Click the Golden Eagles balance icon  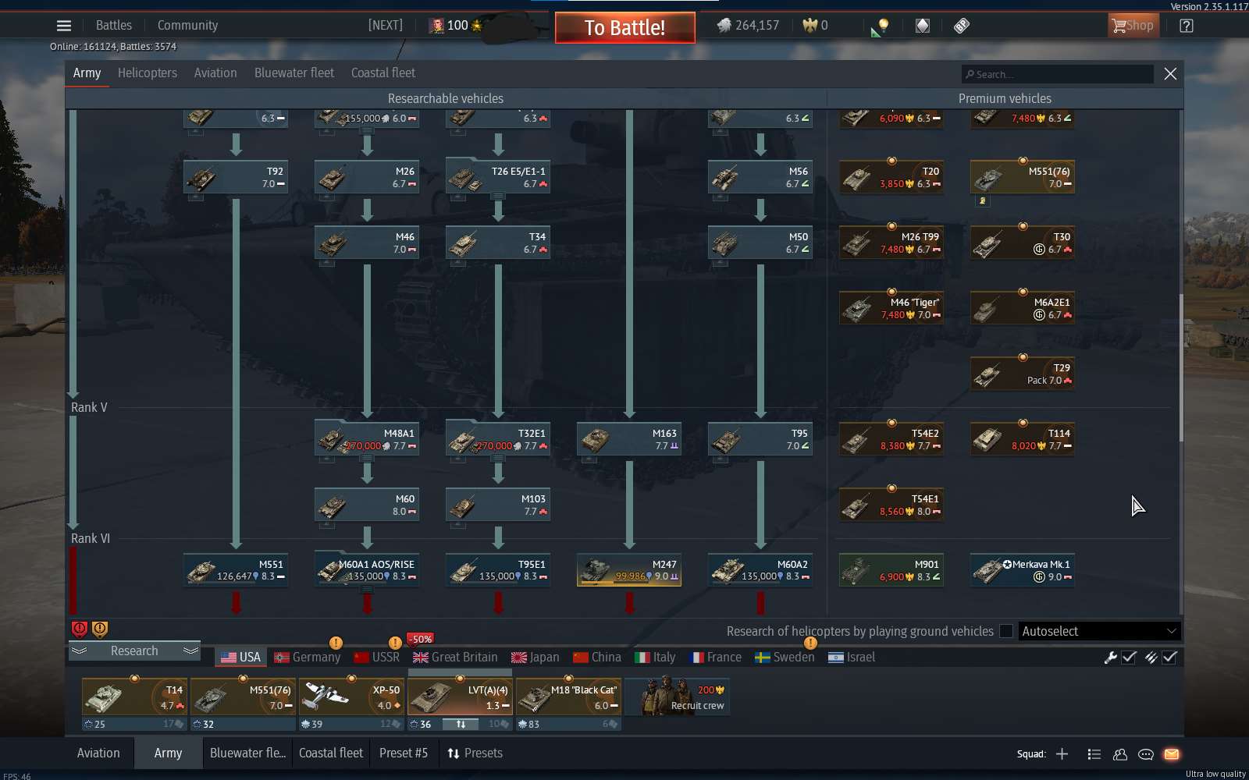coord(810,26)
